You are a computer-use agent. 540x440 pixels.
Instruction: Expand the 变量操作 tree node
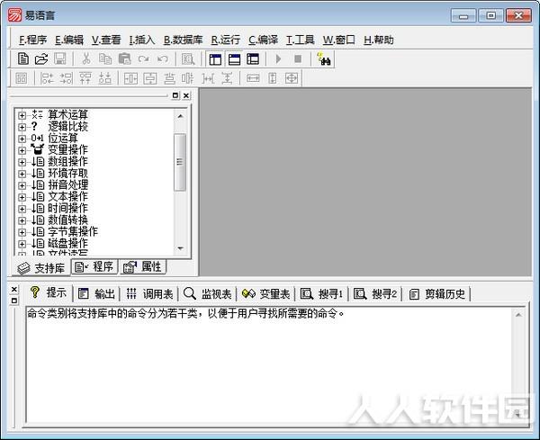tap(22, 151)
